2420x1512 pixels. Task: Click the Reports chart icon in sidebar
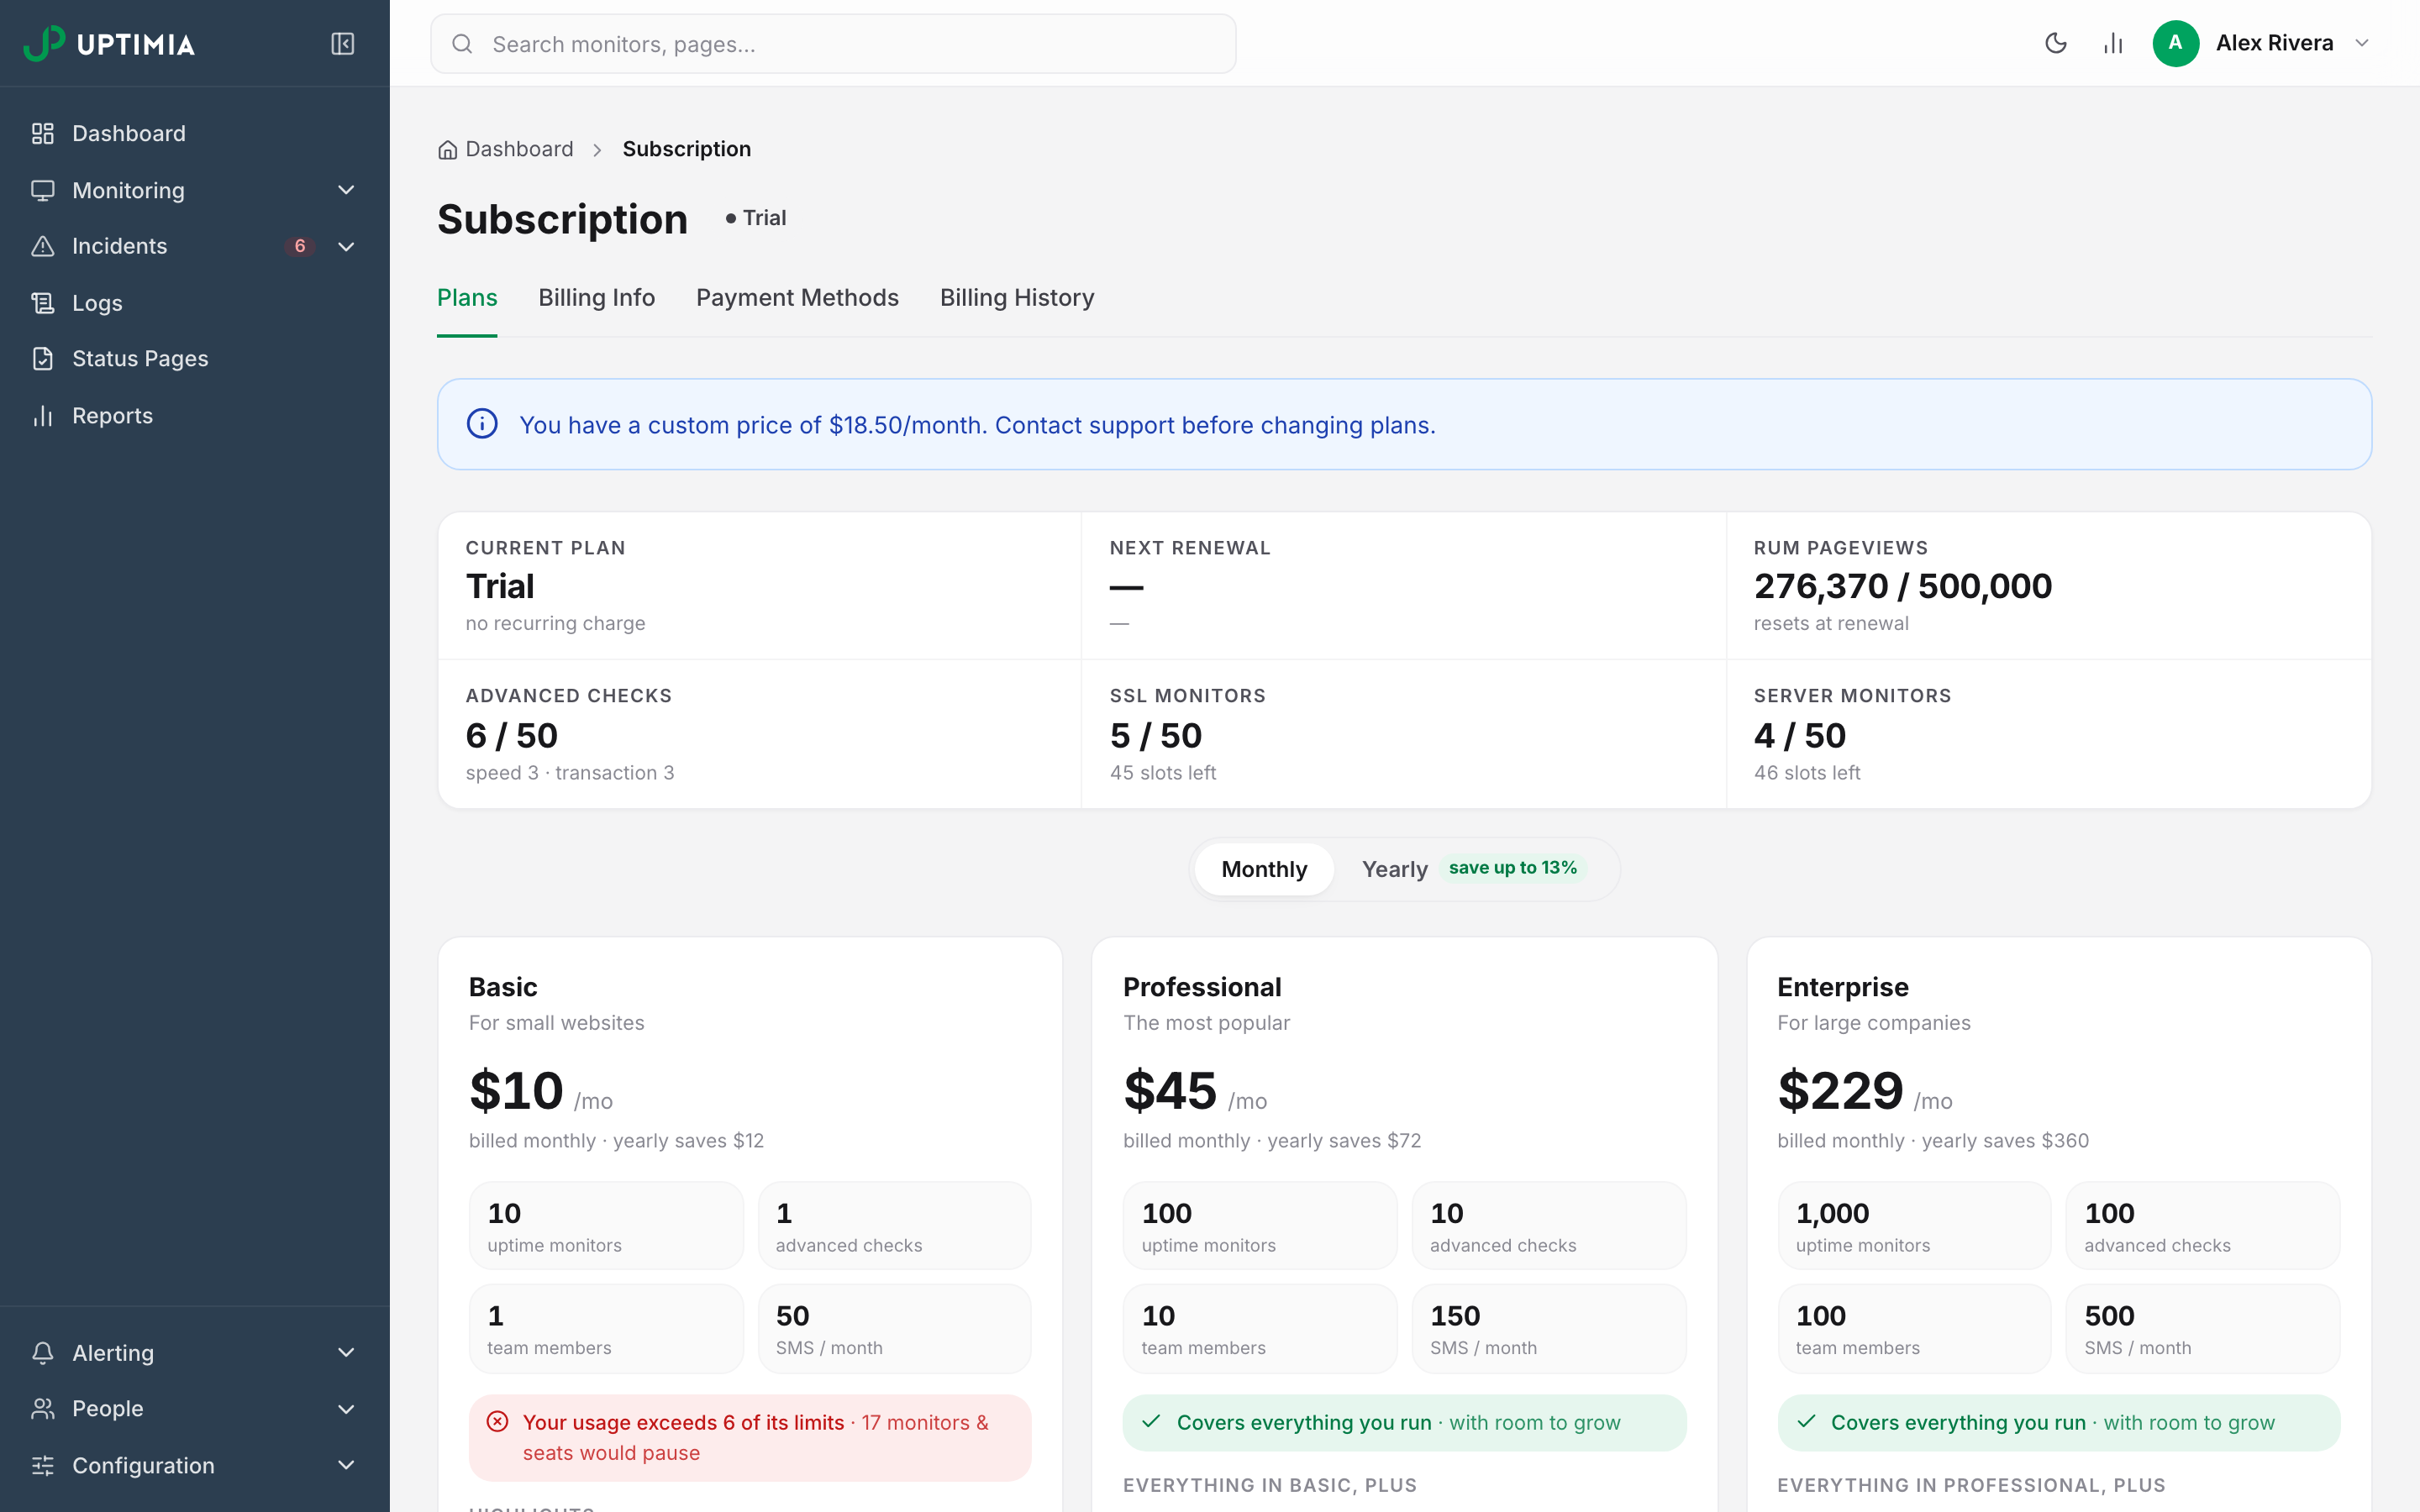(43, 416)
